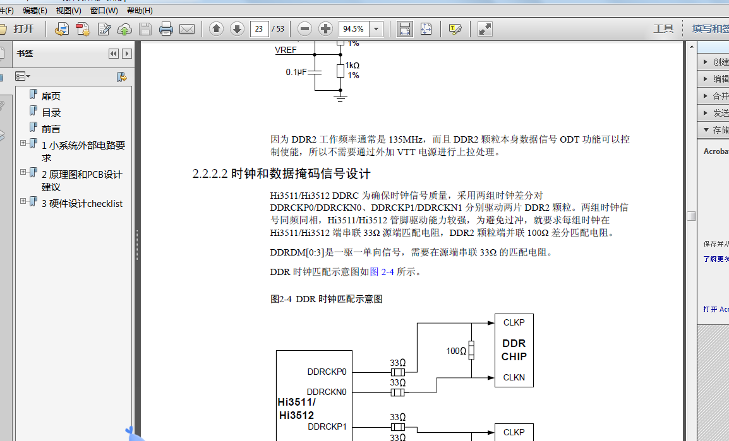Go to the previous page with up arrow
The image size is (729, 441).
[x=215, y=29]
